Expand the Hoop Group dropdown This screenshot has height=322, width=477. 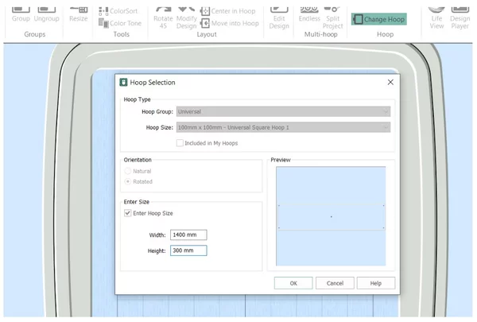[x=283, y=111]
